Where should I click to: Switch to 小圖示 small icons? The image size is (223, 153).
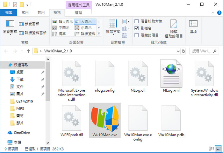tap(83, 28)
